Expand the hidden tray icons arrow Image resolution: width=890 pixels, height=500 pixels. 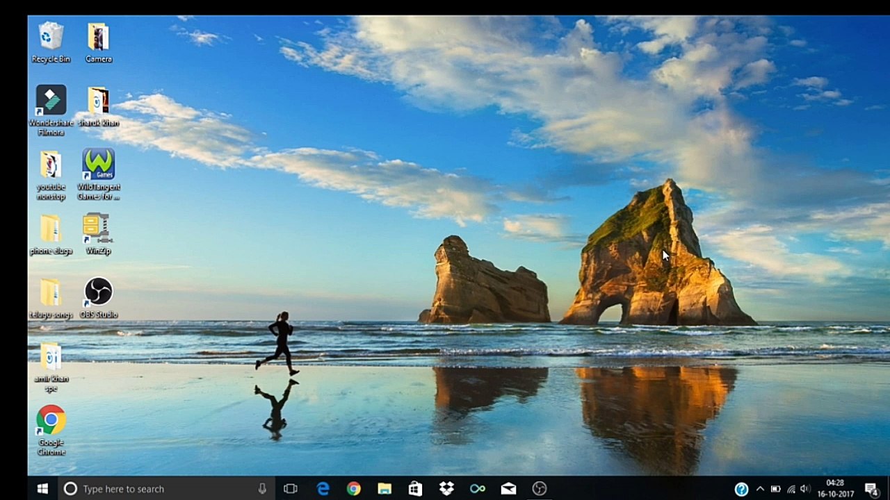coord(760,489)
